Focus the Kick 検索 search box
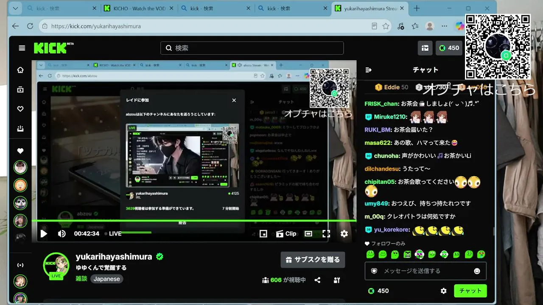This screenshot has width=543, height=305. point(252,48)
